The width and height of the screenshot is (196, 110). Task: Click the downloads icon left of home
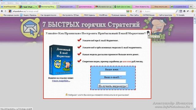coord(181,11)
